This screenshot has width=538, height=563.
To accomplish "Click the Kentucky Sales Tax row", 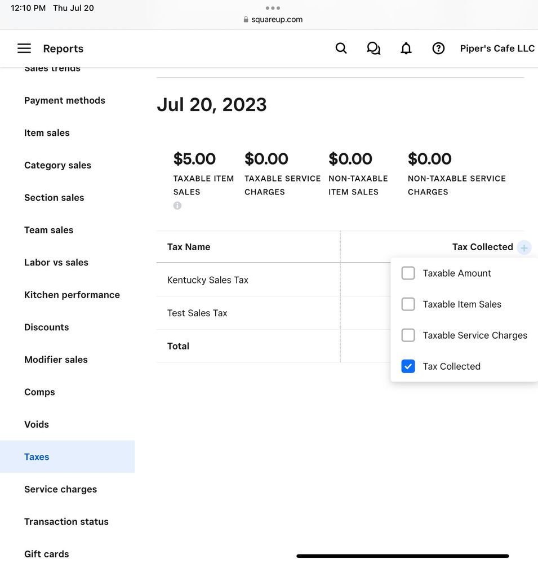I will click(x=208, y=280).
